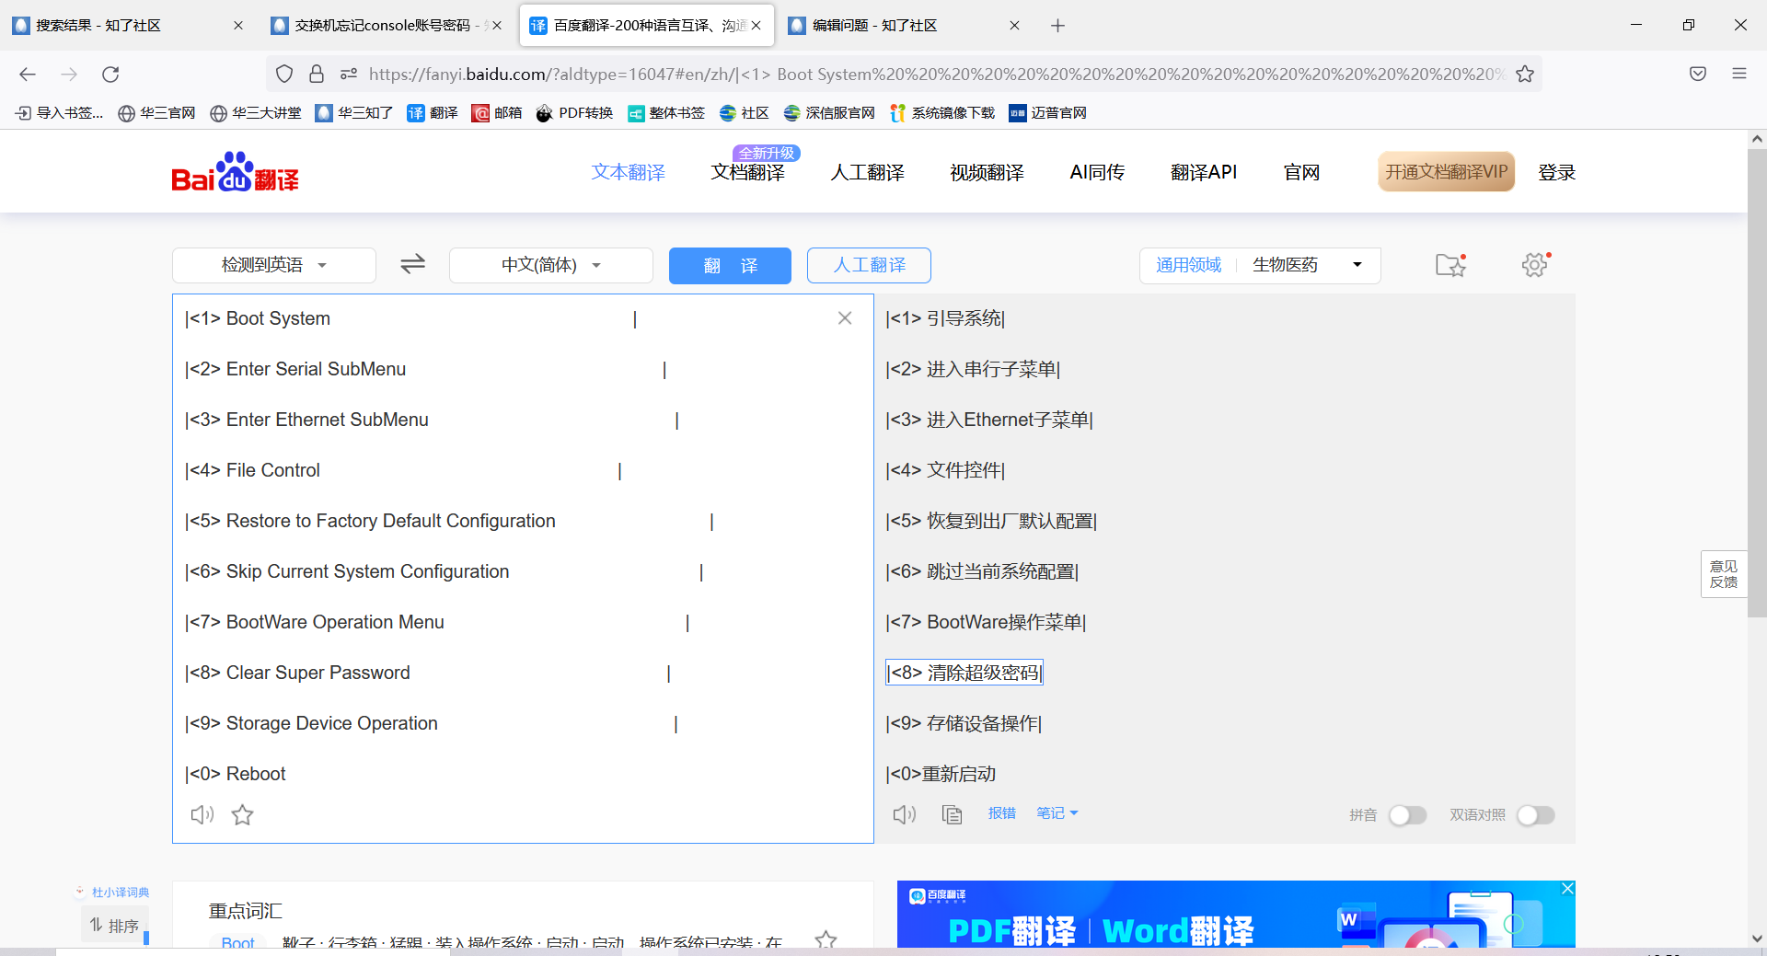The image size is (1767, 956).
Task: Clear the source text with the X icon
Action: tap(845, 318)
